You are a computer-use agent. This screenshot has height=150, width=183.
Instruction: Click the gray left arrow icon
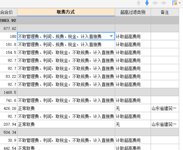pos(155,3)
